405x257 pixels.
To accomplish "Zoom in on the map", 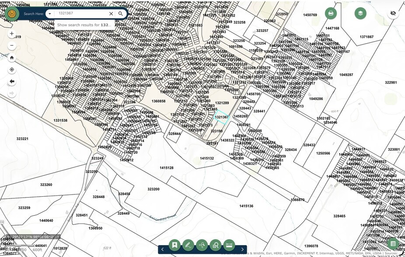I will 12,34.
